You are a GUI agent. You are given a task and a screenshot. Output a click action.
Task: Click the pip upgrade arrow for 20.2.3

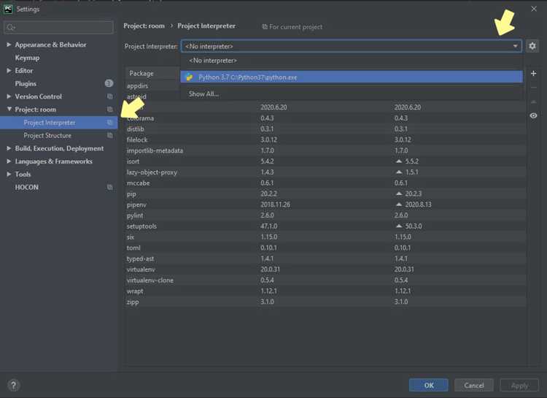[399, 194]
